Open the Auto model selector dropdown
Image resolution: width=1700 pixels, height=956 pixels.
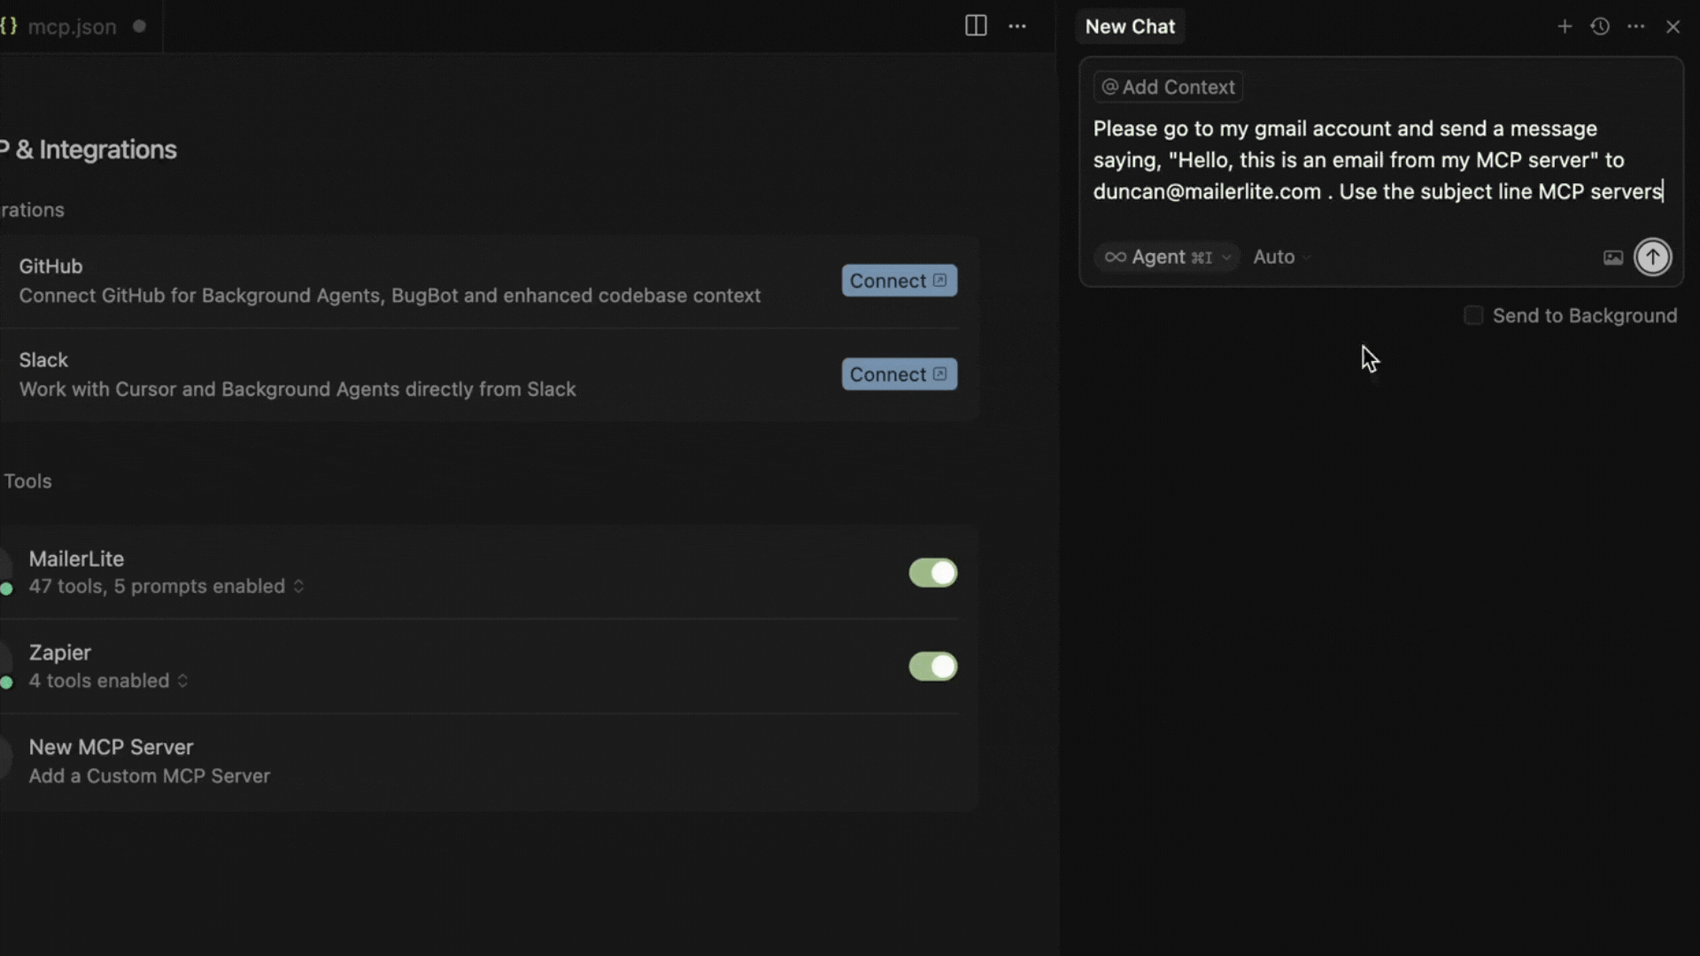[x=1280, y=257]
